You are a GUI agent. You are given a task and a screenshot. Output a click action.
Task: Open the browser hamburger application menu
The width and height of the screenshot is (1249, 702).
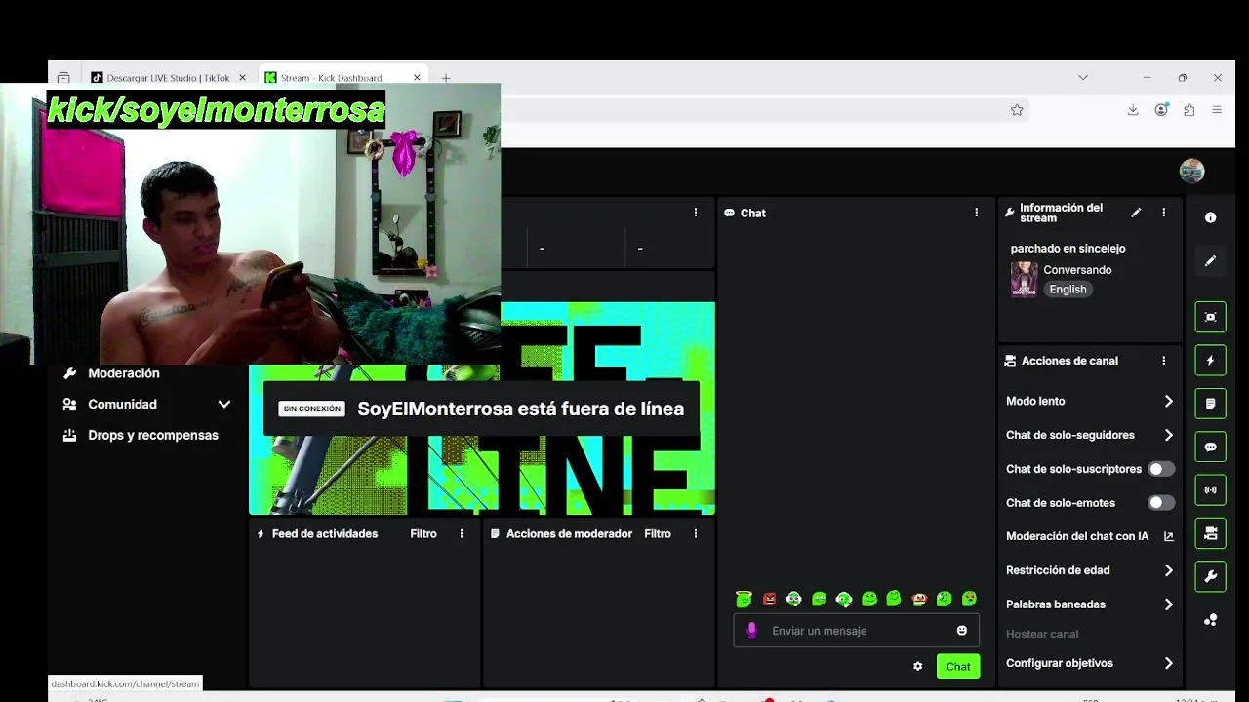point(1217,110)
